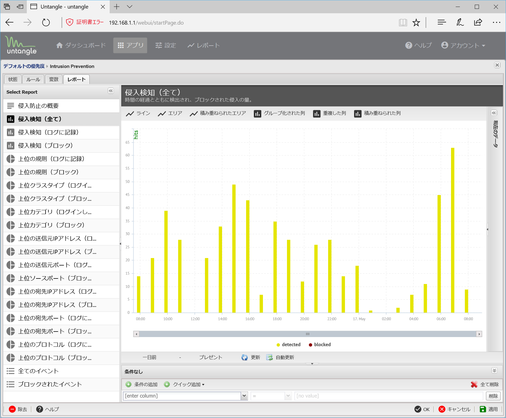The height and width of the screenshot is (418, 506).
Task: Open 上位のプロトコル（ブロッ... report
Action: [x=61, y=358]
